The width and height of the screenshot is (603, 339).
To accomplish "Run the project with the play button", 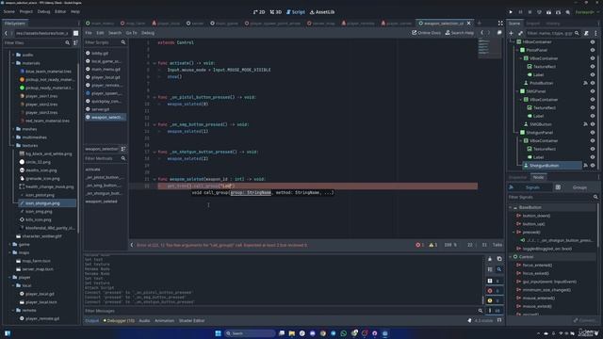I will [x=511, y=12].
